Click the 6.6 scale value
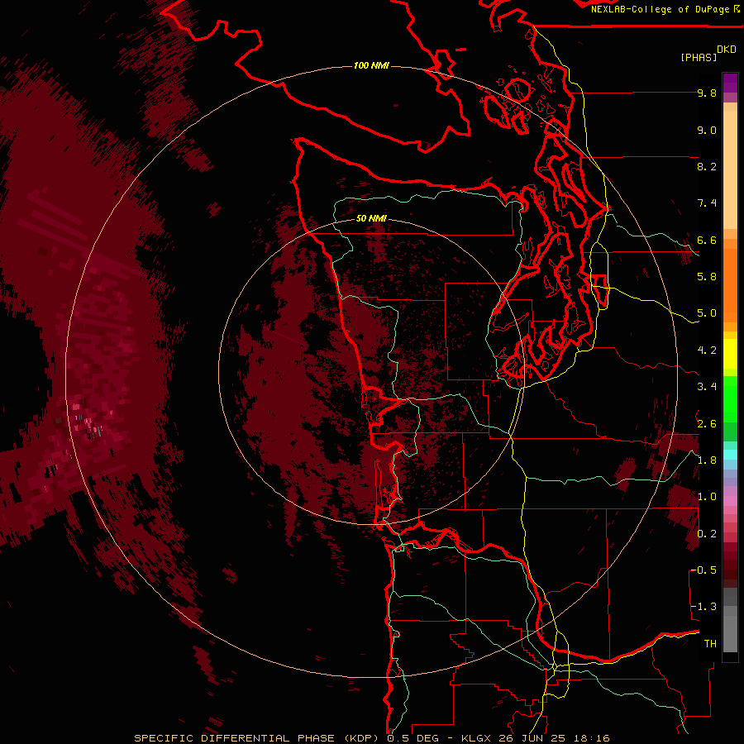The height and width of the screenshot is (744, 744). pos(707,240)
